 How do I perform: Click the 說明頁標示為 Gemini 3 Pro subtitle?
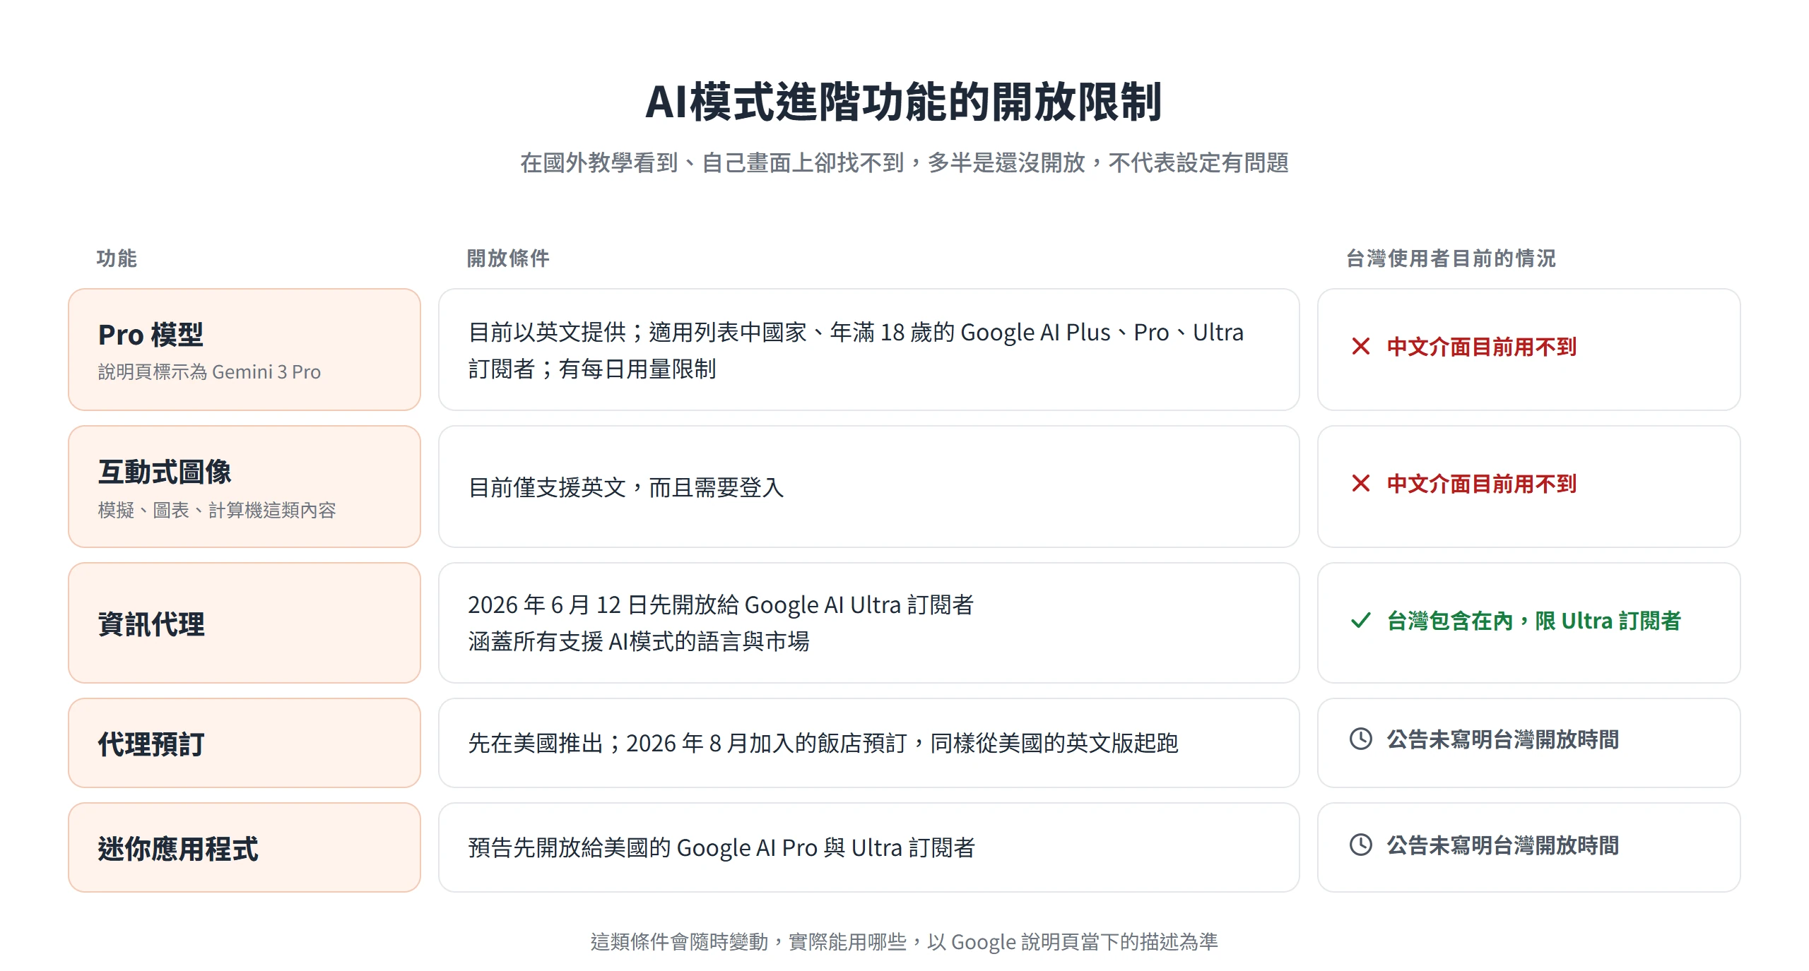[x=209, y=371]
